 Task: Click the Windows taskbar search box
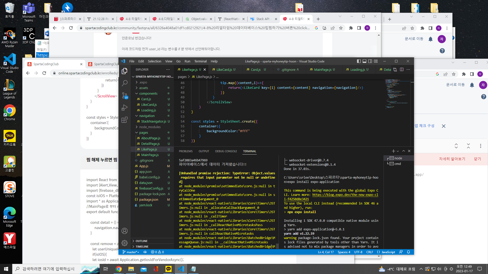coord(55,269)
